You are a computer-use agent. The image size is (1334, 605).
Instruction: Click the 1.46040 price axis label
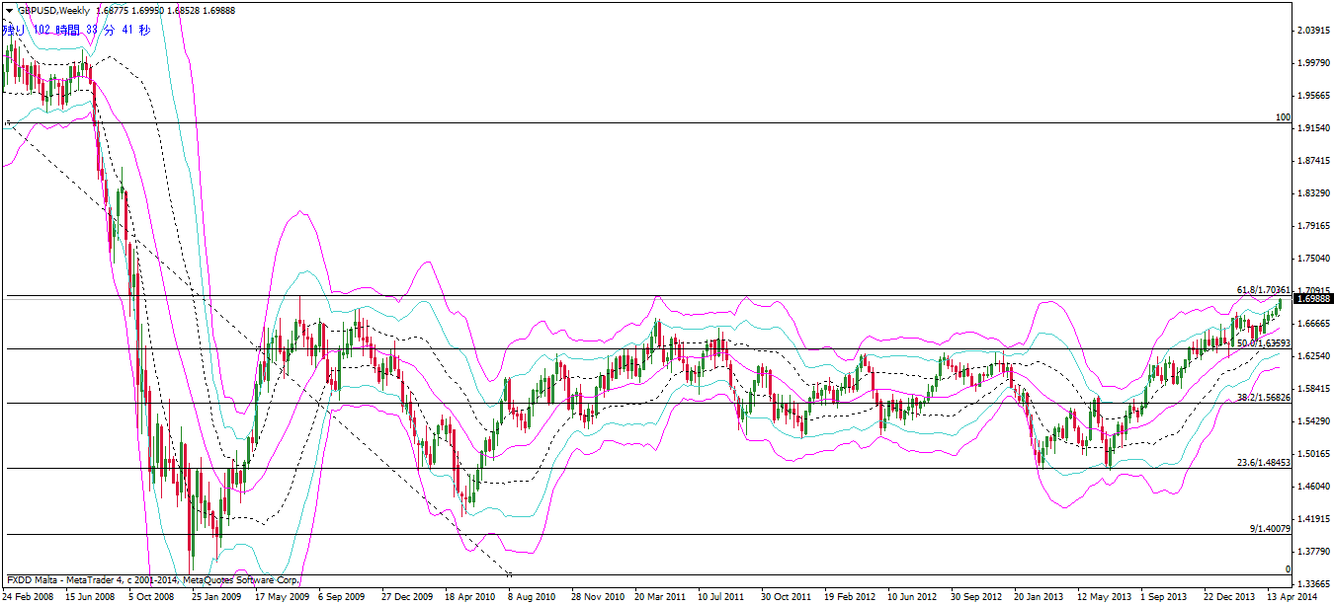(1313, 487)
